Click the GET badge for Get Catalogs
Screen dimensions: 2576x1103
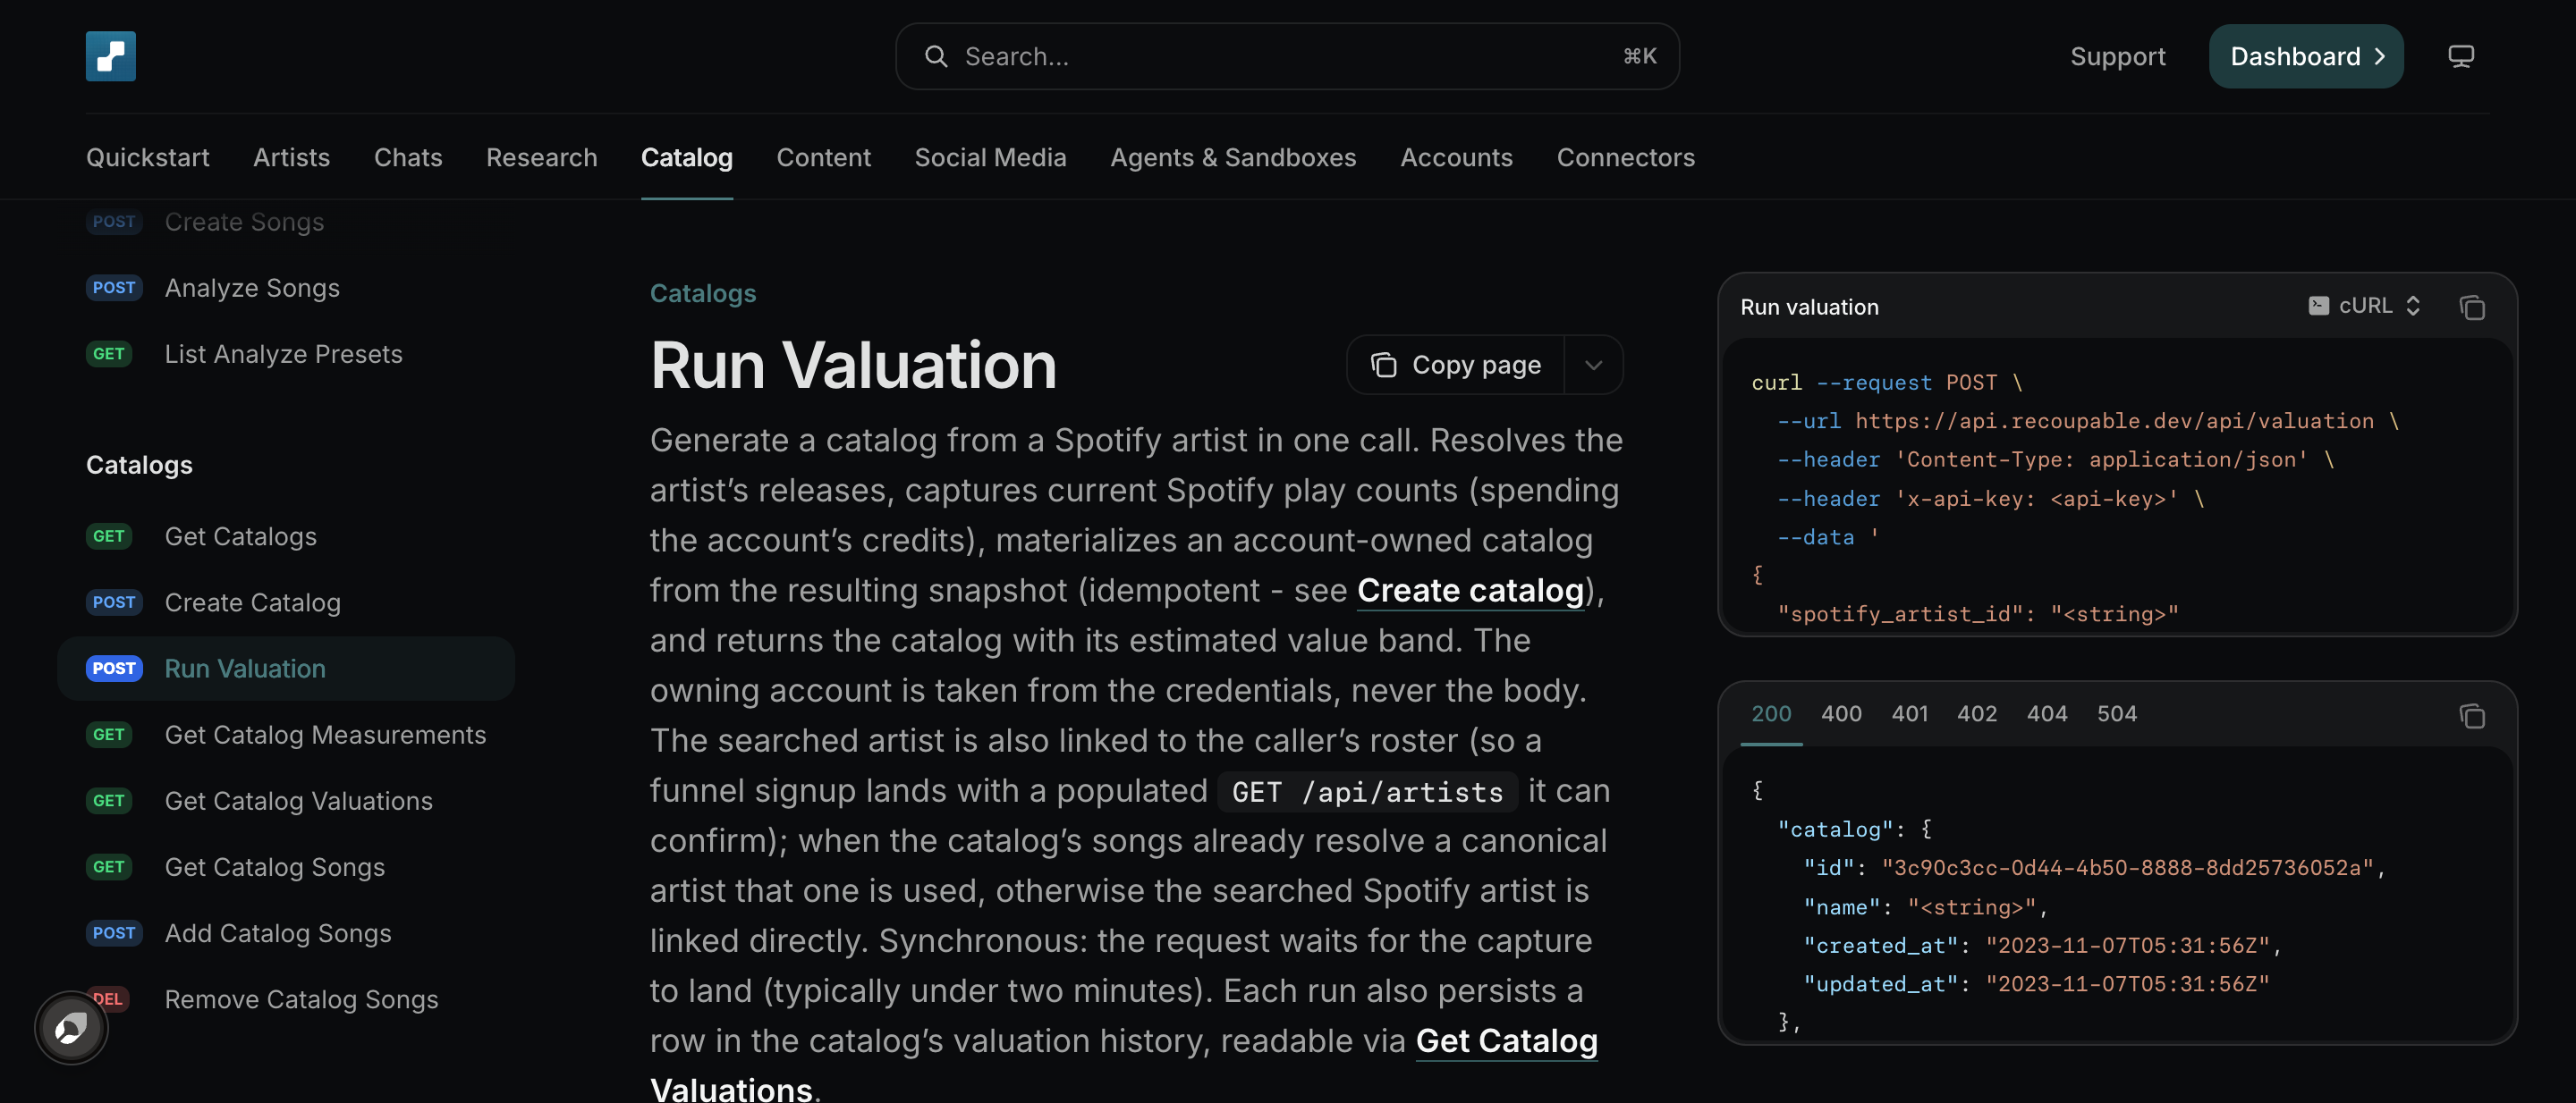109,536
